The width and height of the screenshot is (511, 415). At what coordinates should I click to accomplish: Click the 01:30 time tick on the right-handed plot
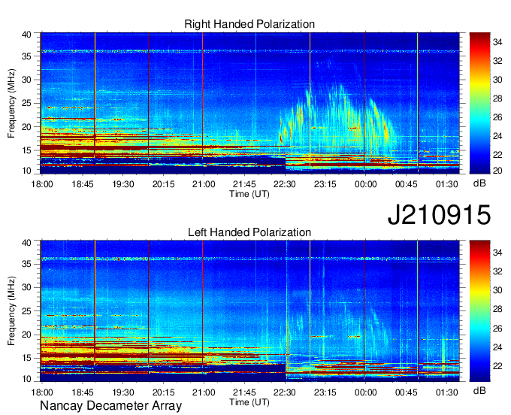(447, 184)
